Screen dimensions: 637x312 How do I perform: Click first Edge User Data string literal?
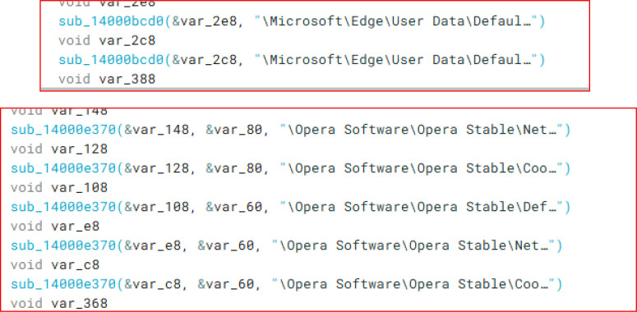(x=396, y=21)
